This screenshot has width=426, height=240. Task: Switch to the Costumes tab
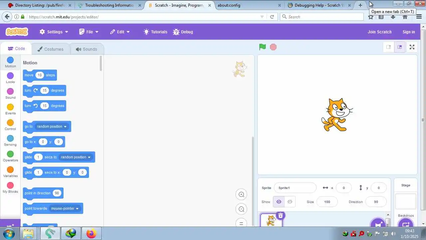pos(51,49)
